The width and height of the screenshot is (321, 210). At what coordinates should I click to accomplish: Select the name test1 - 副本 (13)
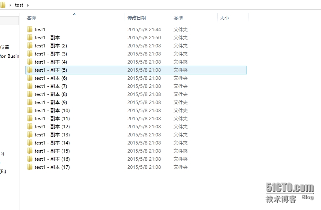(x=52, y=135)
